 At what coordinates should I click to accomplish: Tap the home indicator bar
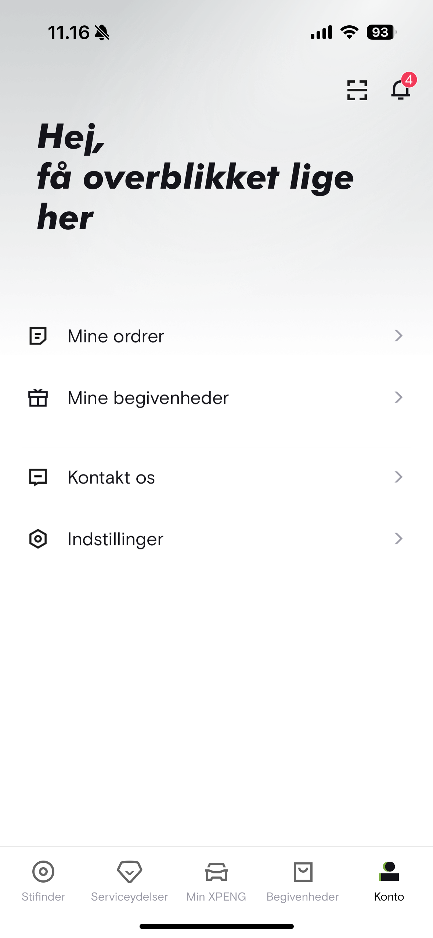[x=216, y=926]
